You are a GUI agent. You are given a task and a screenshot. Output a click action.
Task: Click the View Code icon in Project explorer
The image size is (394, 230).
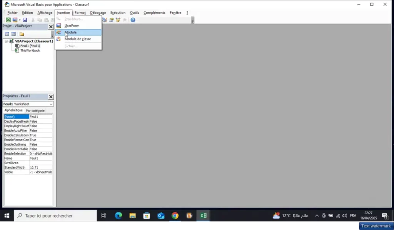pos(7,34)
